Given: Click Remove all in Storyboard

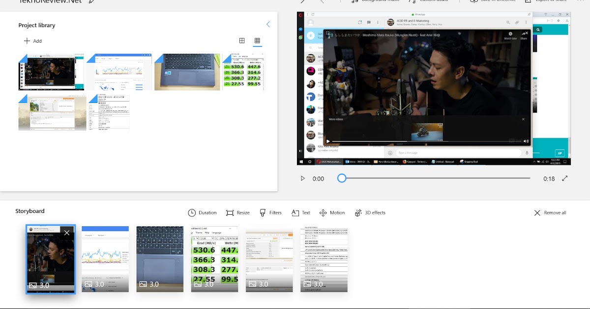Looking at the screenshot, I should (x=550, y=213).
